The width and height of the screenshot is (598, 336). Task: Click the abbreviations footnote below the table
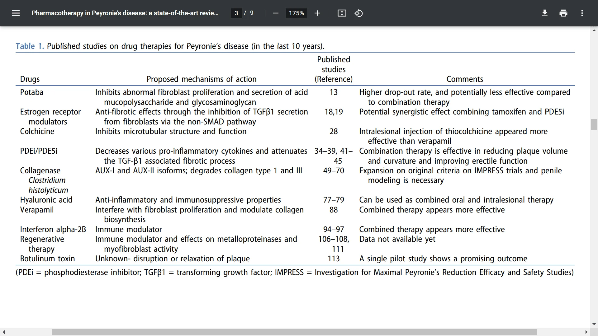pos(294,272)
